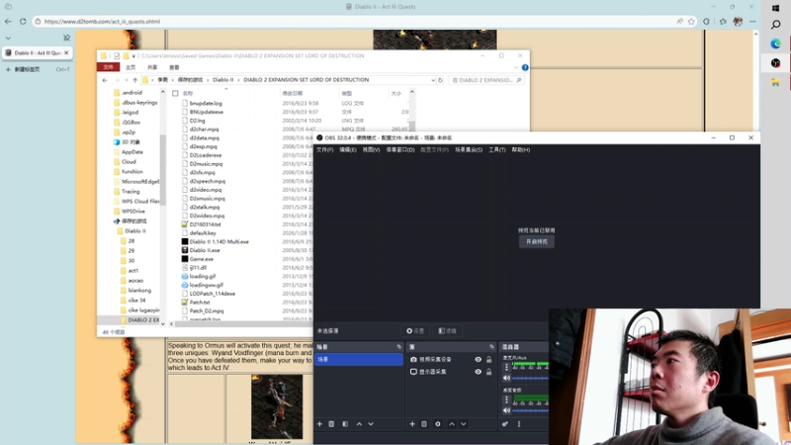Viewport: 791px width, 445px height.
Task: Open OBS Help menu 帮助(H)
Action: (x=521, y=150)
